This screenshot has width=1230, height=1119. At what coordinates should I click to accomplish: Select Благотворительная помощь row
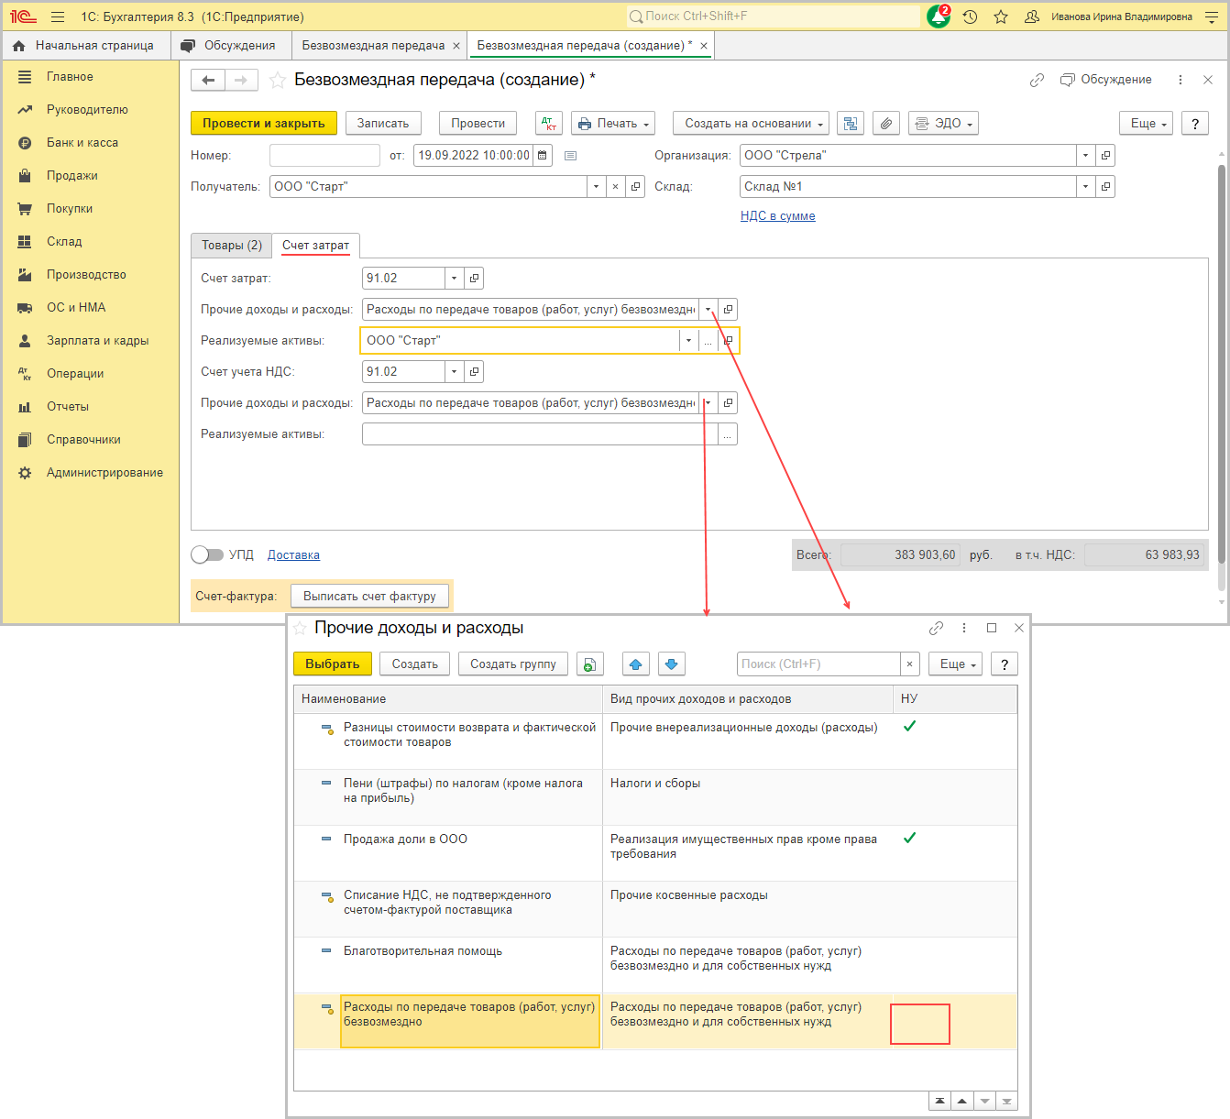point(655,965)
